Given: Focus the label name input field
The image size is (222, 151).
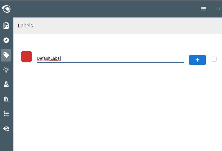Looking at the screenshot, I should tap(110, 58).
